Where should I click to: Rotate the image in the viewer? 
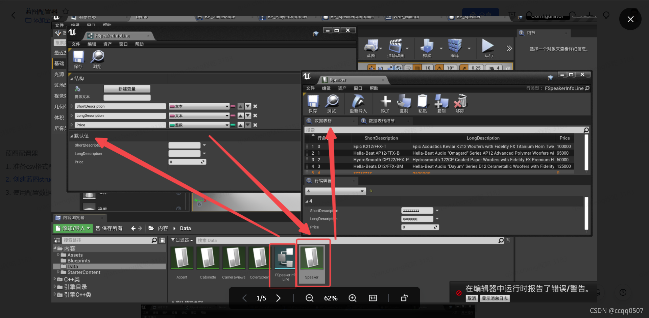point(404,298)
